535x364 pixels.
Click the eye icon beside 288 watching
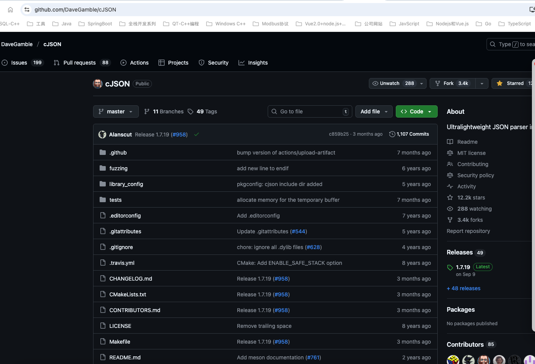pos(450,209)
